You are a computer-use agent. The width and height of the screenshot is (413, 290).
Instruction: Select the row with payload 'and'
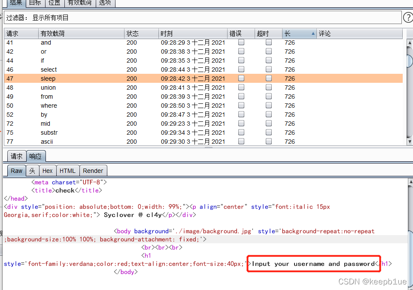pyautogui.click(x=203, y=42)
